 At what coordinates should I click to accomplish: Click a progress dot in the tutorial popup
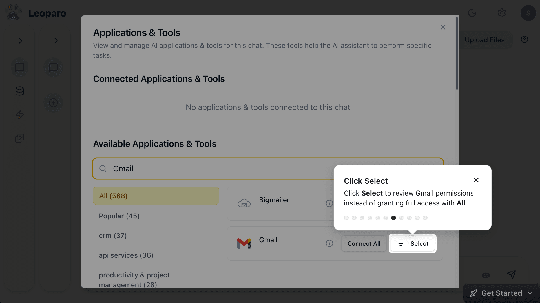393,217
